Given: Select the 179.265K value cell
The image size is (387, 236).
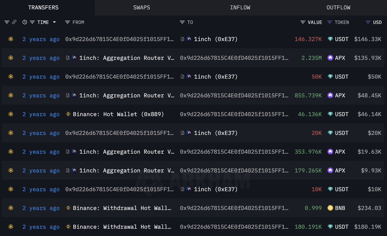Looking at the screenshot, I should [308, 170].
